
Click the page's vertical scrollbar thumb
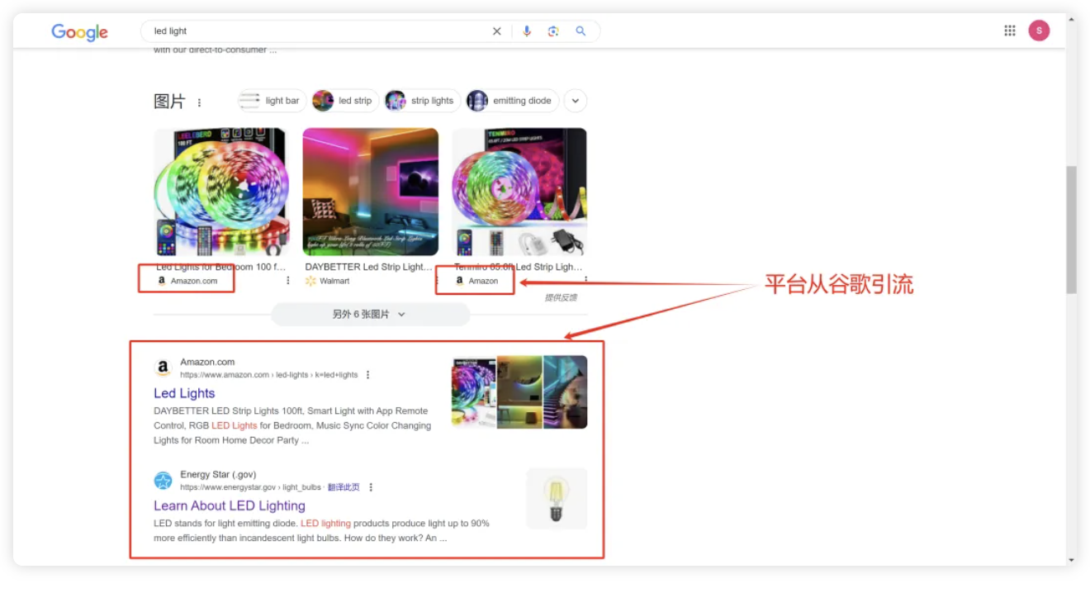coord(1071,230)
